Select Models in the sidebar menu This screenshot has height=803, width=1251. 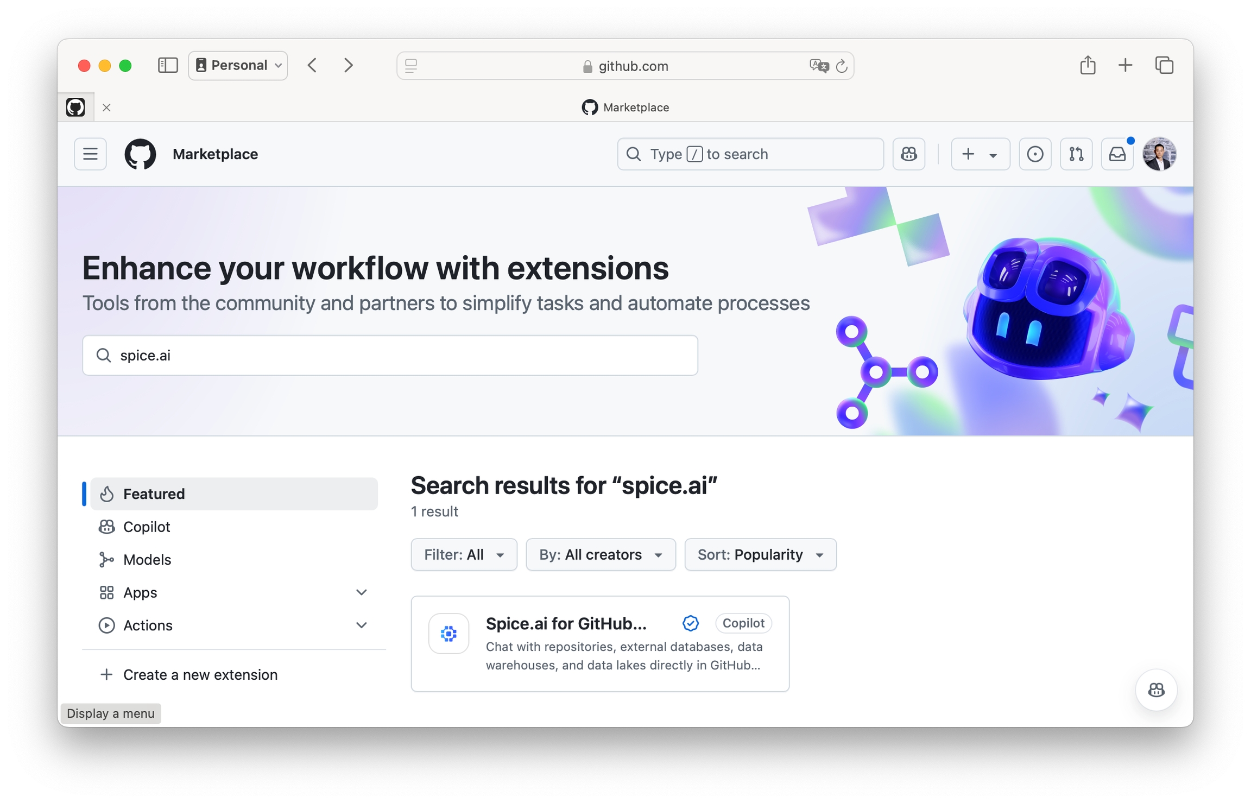click(147, 560)
